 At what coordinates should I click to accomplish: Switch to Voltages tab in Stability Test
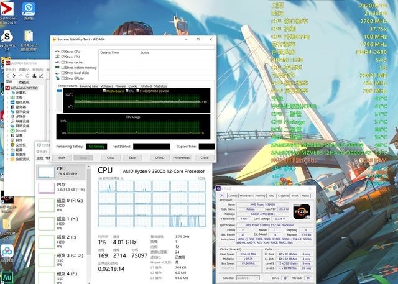point(106,86)
